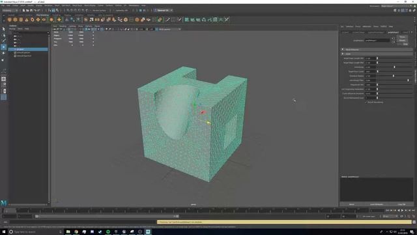Activate the highlighted Move tool in the toolbox
Image resolution: width=417 pixels, height=235 pixels.
pyautogui.click(x=4, y=47)
